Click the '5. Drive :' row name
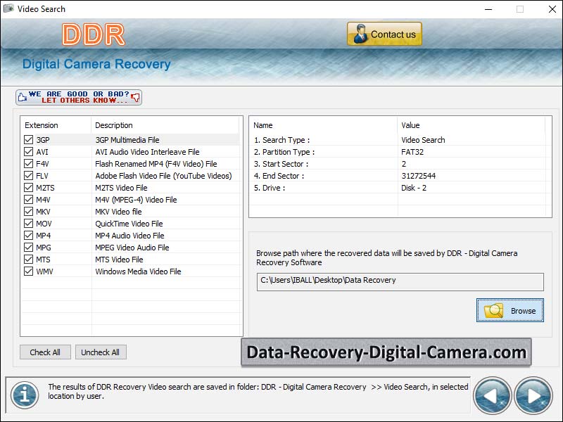This screenshot has height=422, width=563. [270, 188]
